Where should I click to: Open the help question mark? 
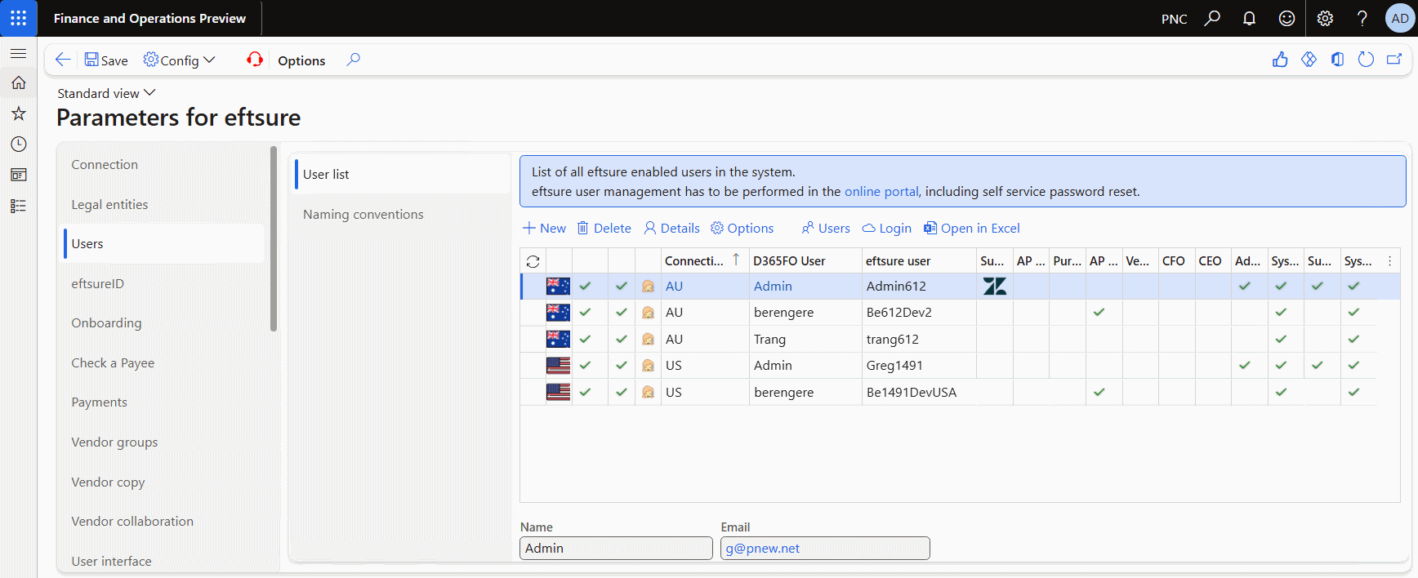click(x=1362, y=18)
